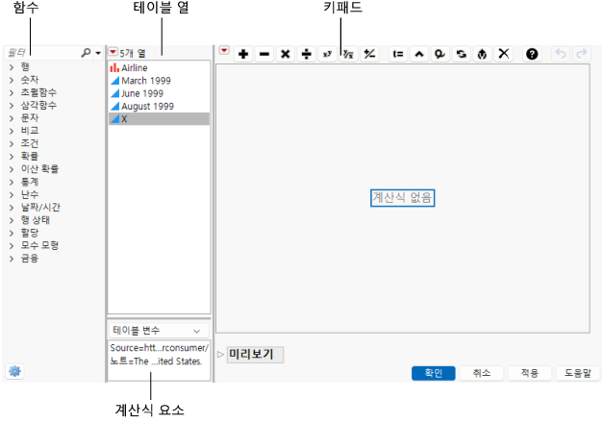The height and width of the screenshot is (424, 603).
Task: Click the search magnifier in filter box
Action: click(x=86, y=52)
